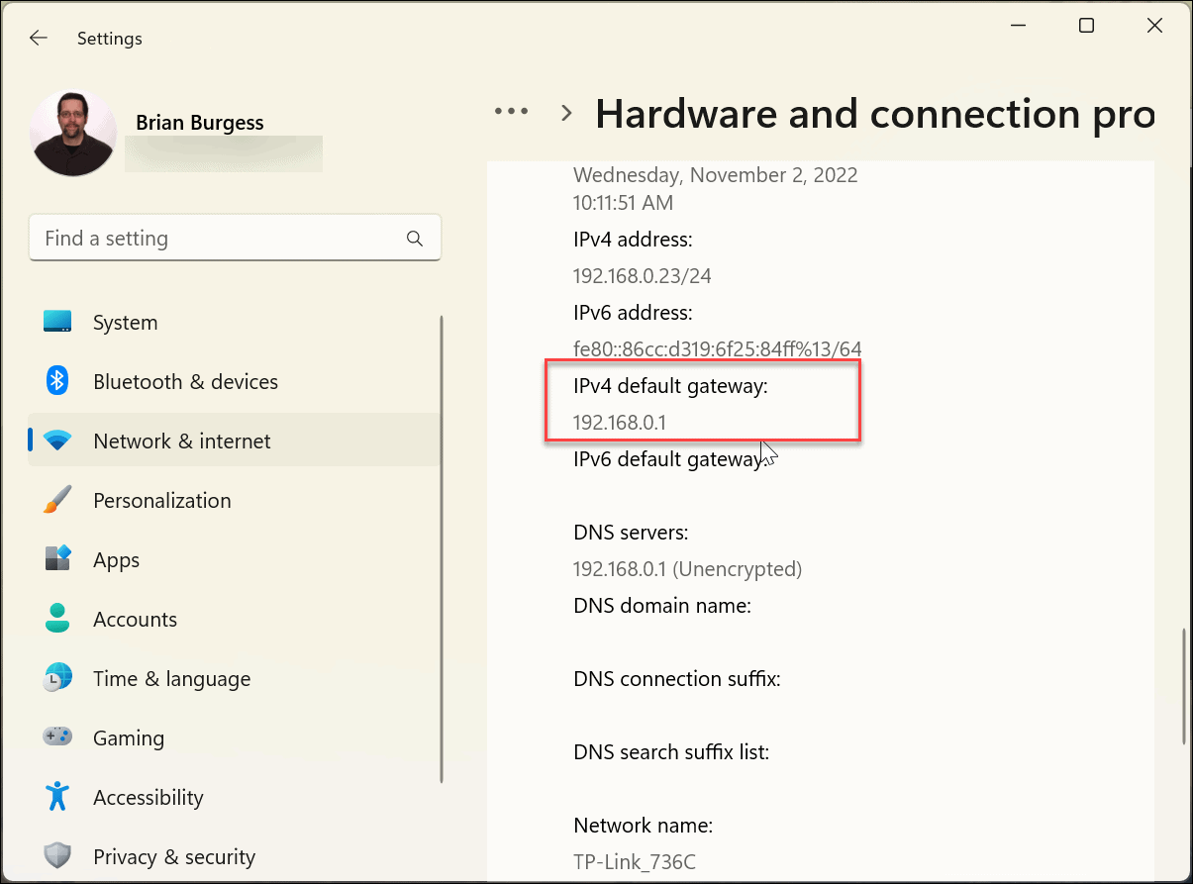Click the Apps icon in the sidebar
This screenshot has width=1193, height=884.
[57, 558]
